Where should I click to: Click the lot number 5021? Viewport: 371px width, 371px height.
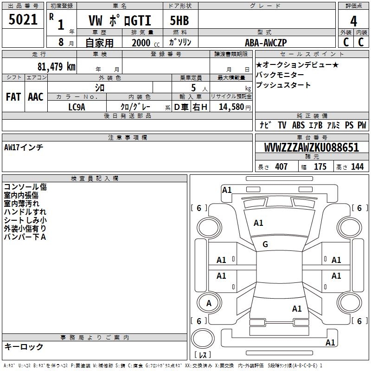(x=23, y=19)
